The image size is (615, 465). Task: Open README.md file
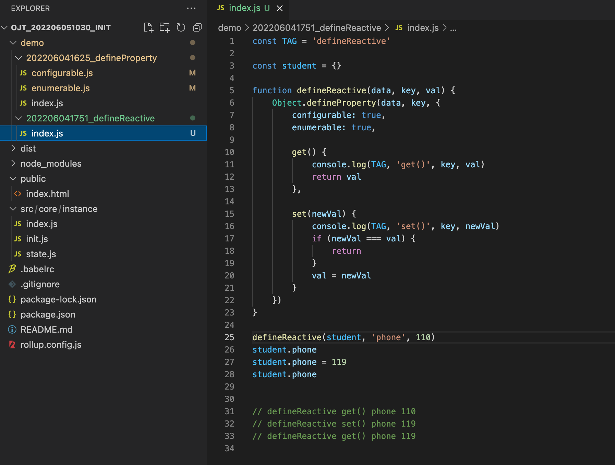click(x=104, y=330)
